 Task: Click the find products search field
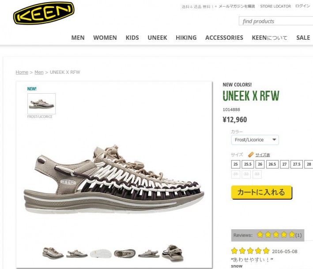276,21
